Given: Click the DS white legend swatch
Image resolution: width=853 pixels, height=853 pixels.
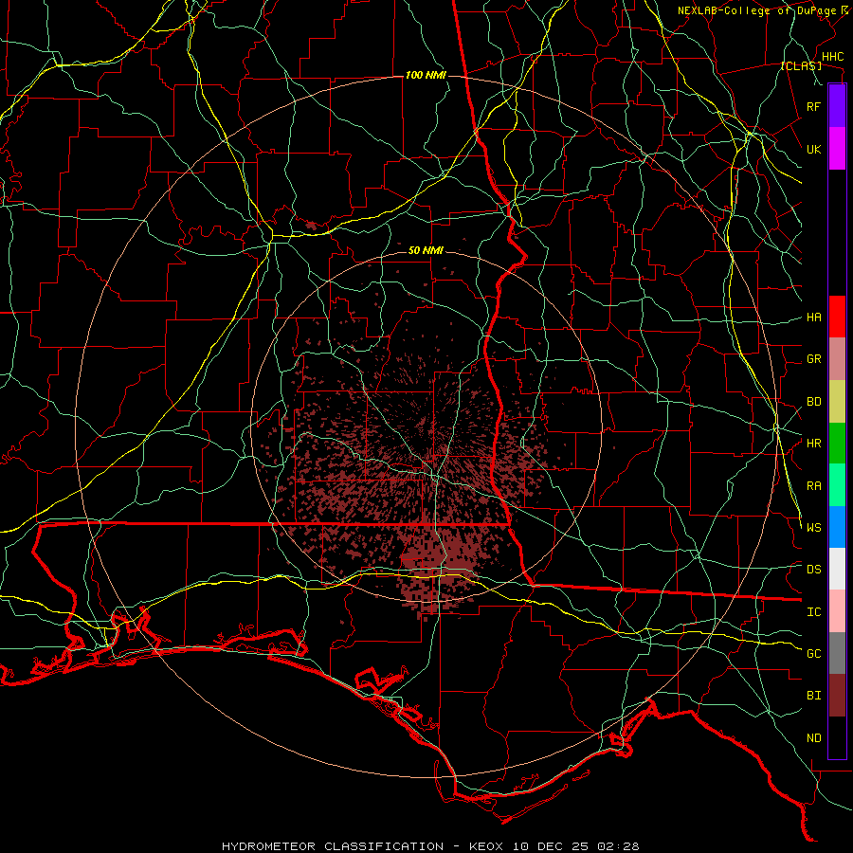Looking at the screenshot, I should pos(837,569).
